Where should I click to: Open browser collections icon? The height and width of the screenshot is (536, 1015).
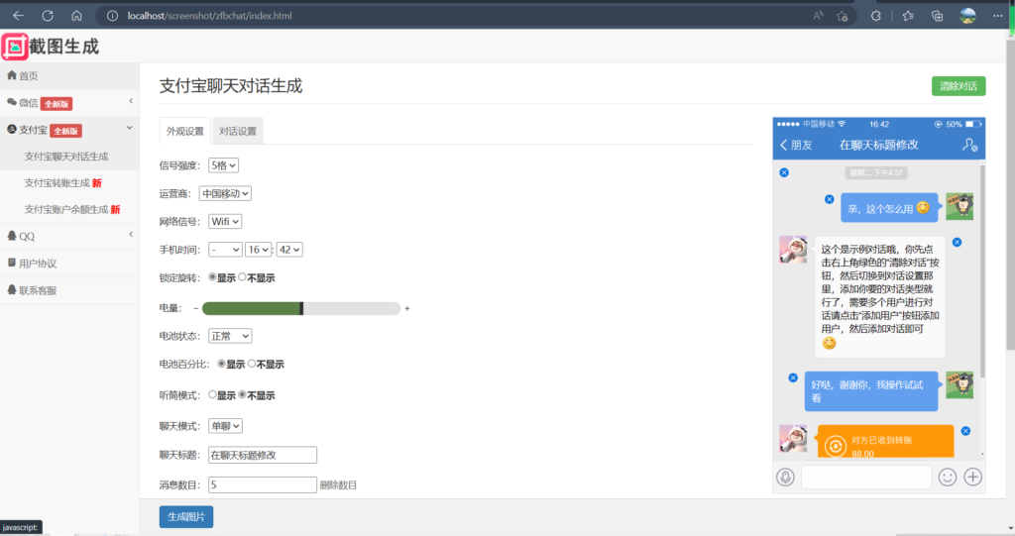click(937, 16)
